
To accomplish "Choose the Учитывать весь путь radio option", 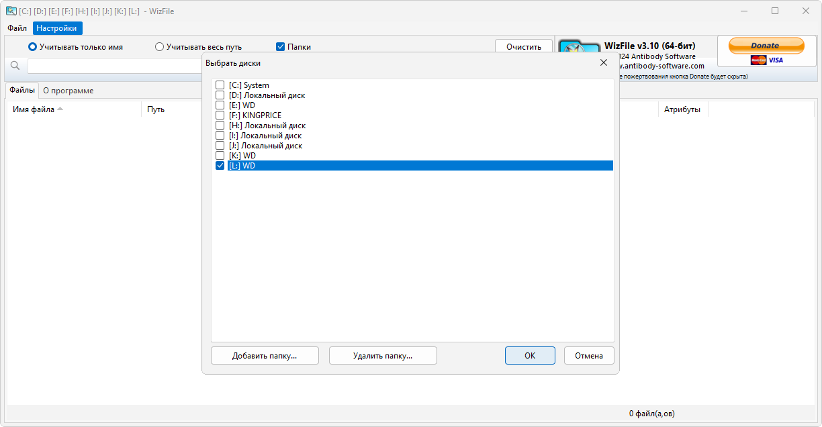I will pyautogui.click(x=159, y=47).
